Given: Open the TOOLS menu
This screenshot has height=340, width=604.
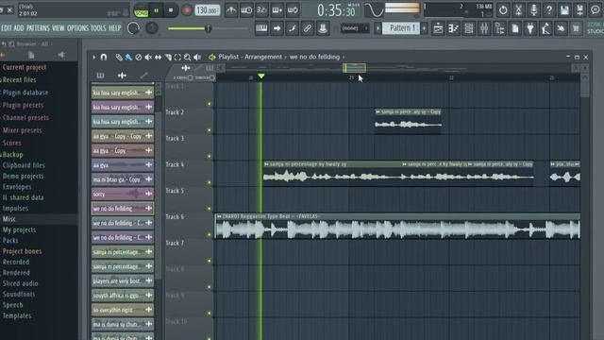Looking at the screenshot, I should [x=98, y=28].
